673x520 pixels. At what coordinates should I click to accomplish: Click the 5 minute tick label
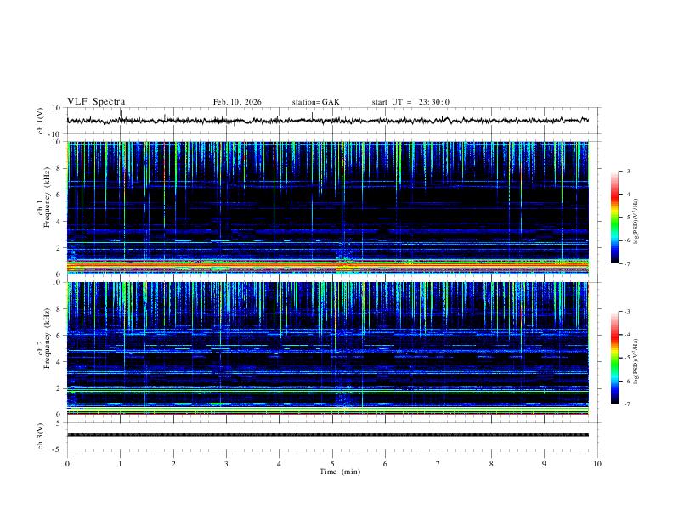pos(332,464)
